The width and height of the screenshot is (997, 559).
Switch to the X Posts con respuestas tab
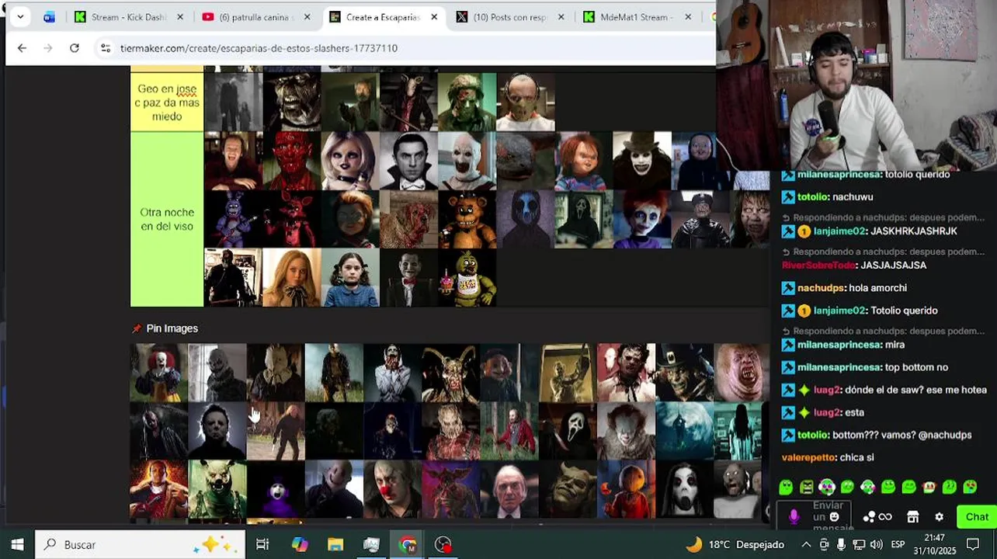(x=511, y=17)
